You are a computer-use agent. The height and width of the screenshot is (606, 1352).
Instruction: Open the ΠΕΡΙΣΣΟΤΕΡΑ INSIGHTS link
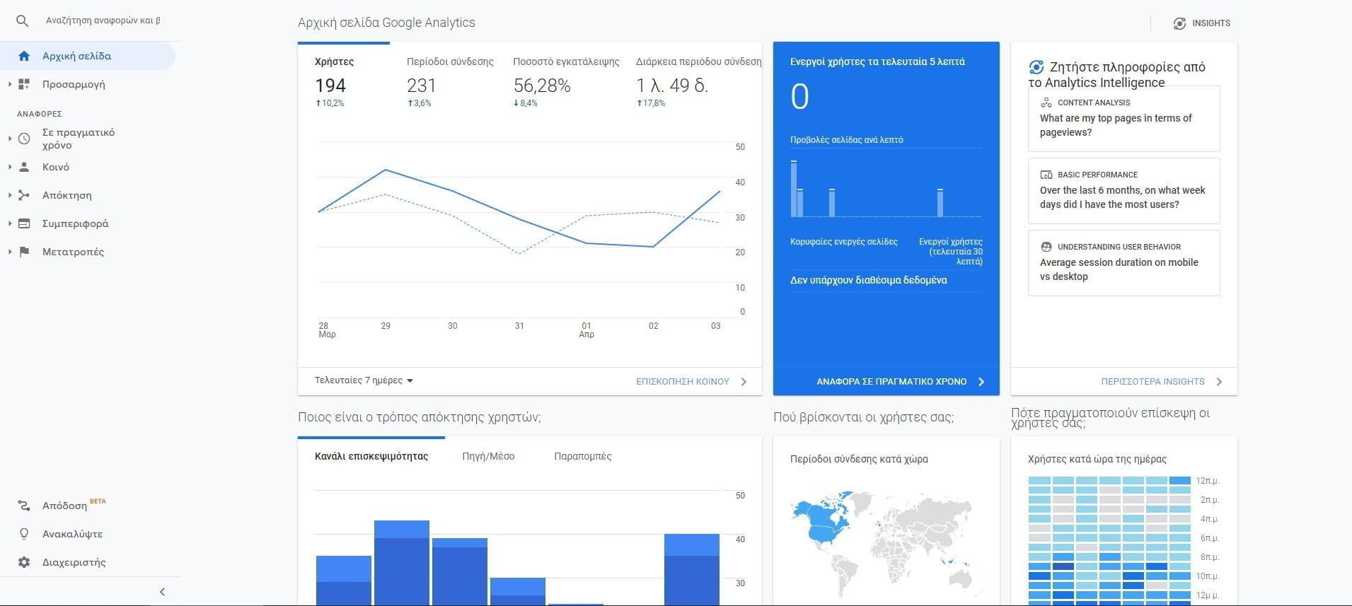click(x=1152, y=382)
